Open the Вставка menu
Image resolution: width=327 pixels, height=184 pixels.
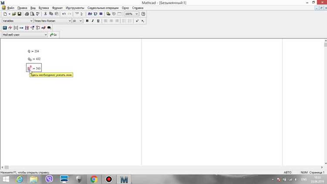click(x=44, y=8)
